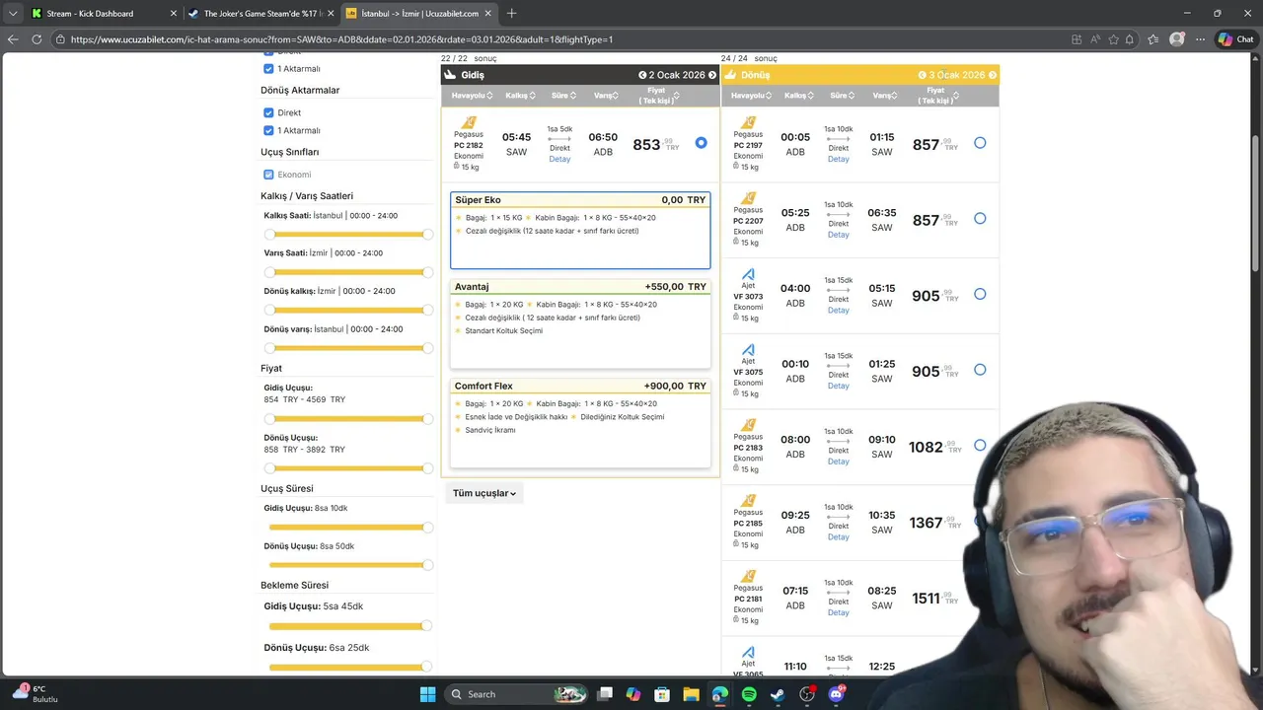Go to previous day before 3 Ocak 2026
1263x710 pixels.
point(923,75)
